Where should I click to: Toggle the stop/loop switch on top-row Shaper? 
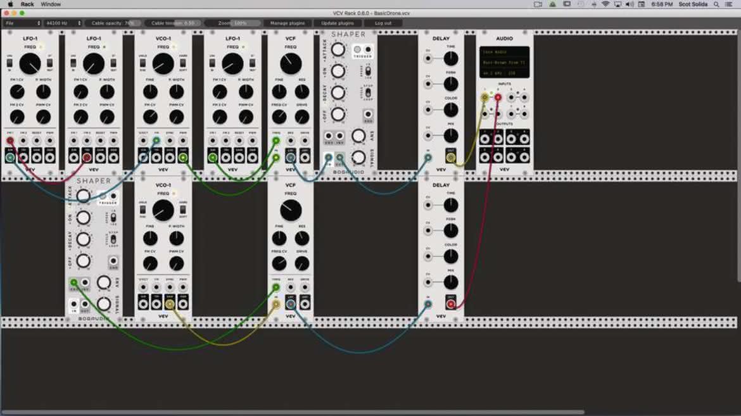point(368,92)
